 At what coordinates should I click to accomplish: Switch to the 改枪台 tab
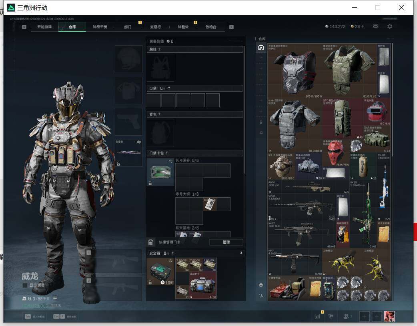211,27
